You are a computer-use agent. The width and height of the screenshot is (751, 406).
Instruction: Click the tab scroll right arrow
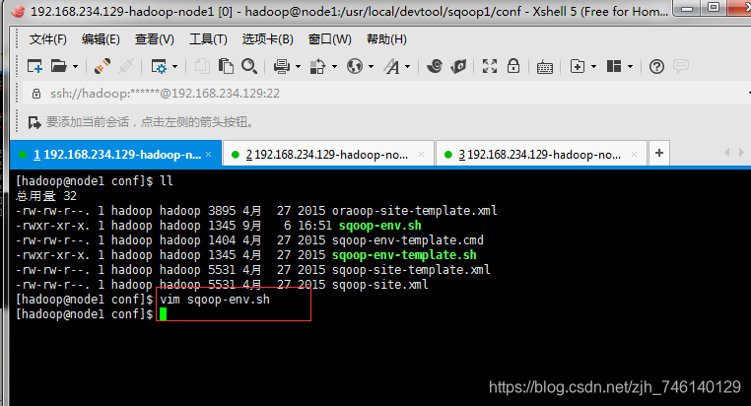point(741,152)
